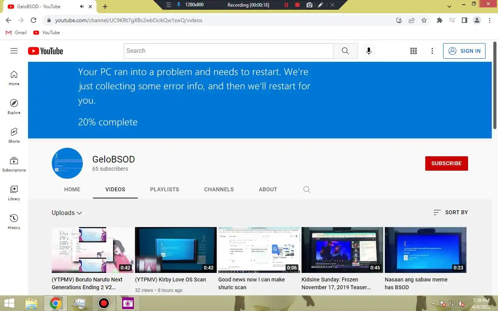The width and height of the screenshot is (498, 311).
Task: Open the recorder menu lines icon
Action: tap(168, 5)
